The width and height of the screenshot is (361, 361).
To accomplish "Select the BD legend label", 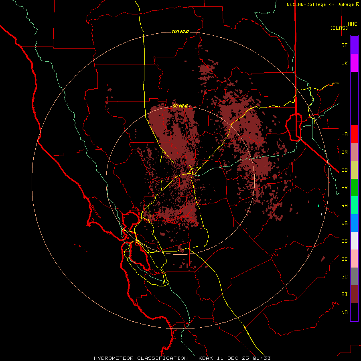I will tap(344, 170).
